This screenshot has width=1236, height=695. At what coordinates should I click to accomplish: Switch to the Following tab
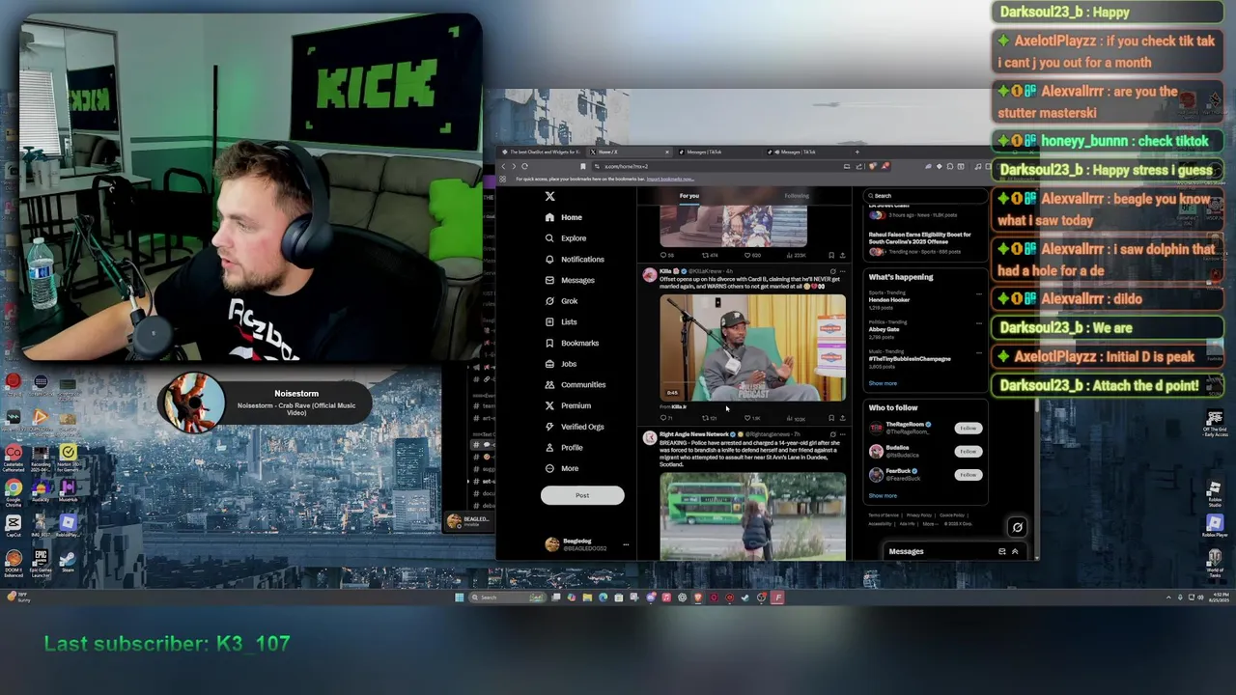tap(797, 196)
